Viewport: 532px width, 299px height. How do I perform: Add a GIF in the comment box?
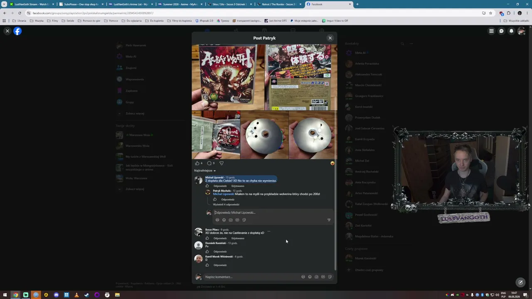323,277
